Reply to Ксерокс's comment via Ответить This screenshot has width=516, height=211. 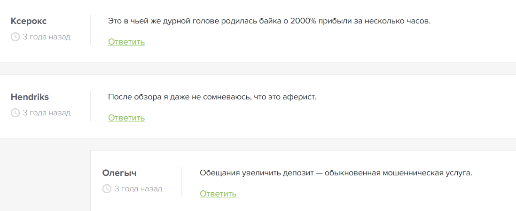click(x=126, y=42)
